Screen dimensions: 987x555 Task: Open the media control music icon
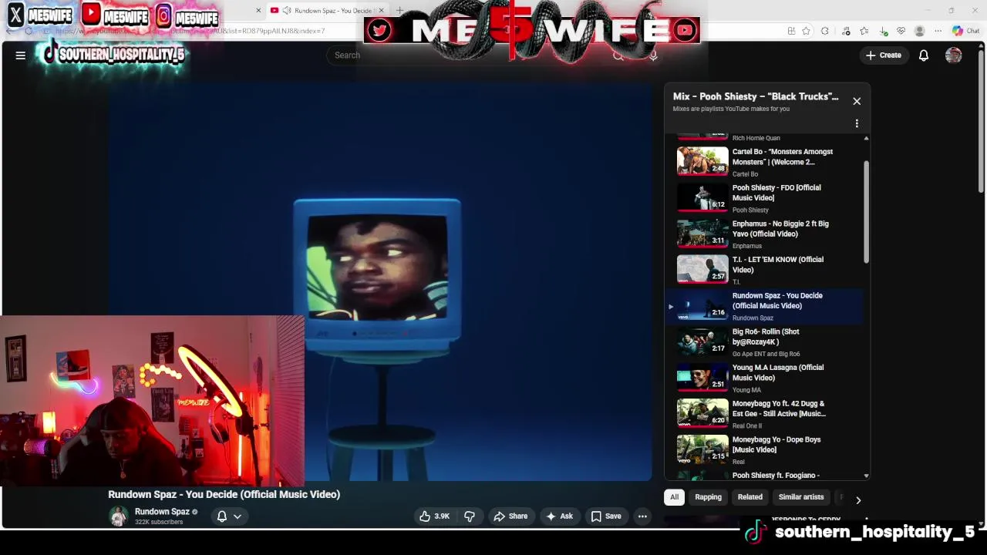tap(846, 31)
